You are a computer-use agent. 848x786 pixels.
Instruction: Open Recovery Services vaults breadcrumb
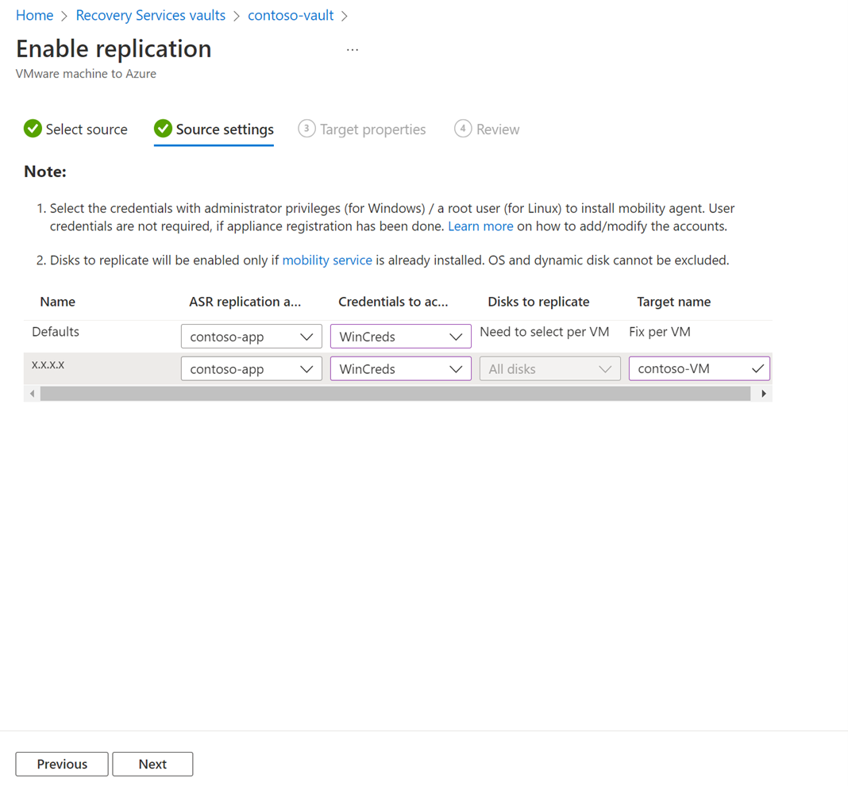[150, 16]
